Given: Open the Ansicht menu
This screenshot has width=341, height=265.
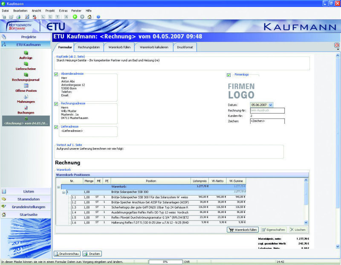Looking at the screenshot, I should [x=36, y=11].
